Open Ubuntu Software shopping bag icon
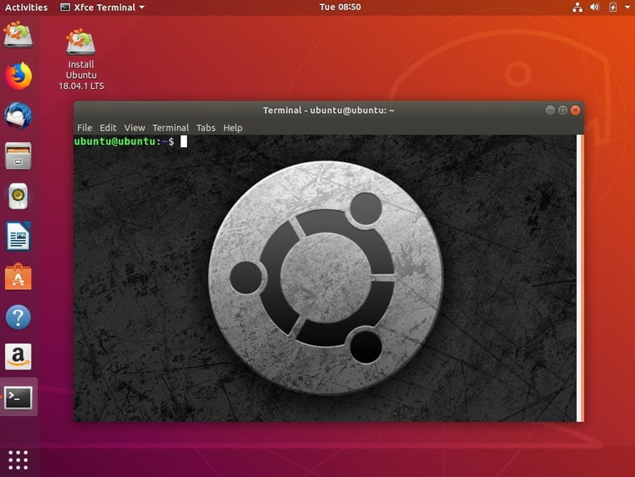This screenshot has width=635, height=477. pyautogui.click(x=19, y=277)
